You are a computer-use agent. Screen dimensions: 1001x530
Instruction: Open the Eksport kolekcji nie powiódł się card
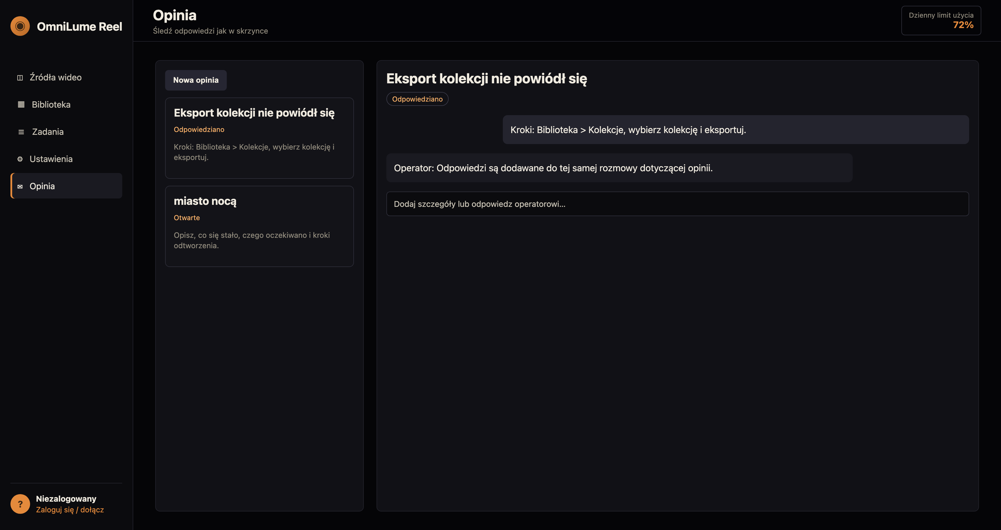pyautogui.click(x=259, y=138)
